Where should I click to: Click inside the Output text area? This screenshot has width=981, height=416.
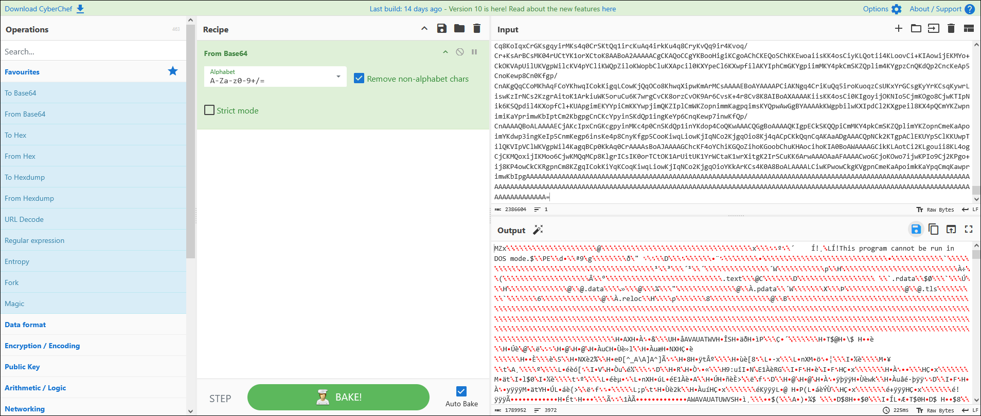pyautogui.click(x=732, y=324)
